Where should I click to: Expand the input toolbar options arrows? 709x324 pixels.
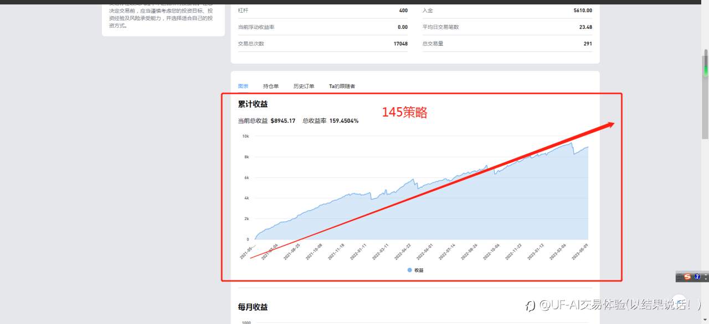pyautogui.click(x=706, y=276)
